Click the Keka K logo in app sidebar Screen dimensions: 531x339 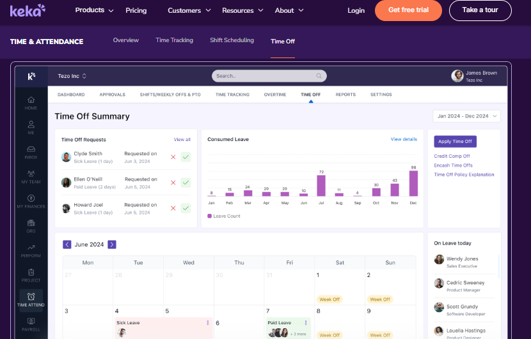[x=31, y=77]
